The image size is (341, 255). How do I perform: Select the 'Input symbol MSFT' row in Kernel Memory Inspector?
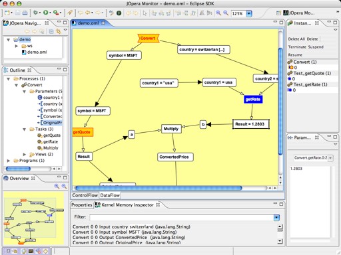pyautogui.click(x=125, y=232)
